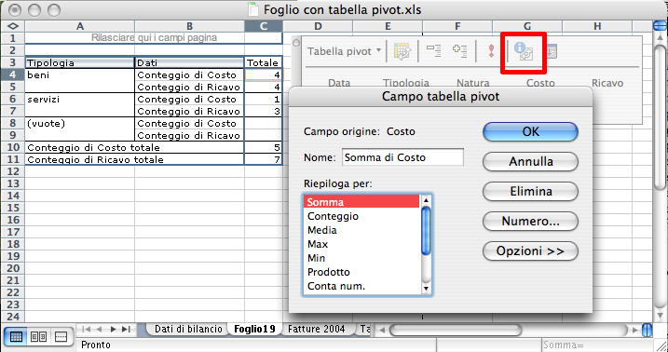Switch to Dati di bilancio sheet tab

pos(188,329)
